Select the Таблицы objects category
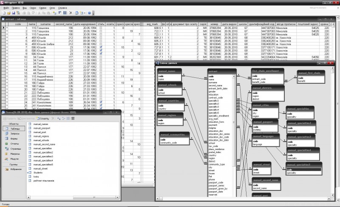This screenshot has height=207, width=340. pos(14,129)
